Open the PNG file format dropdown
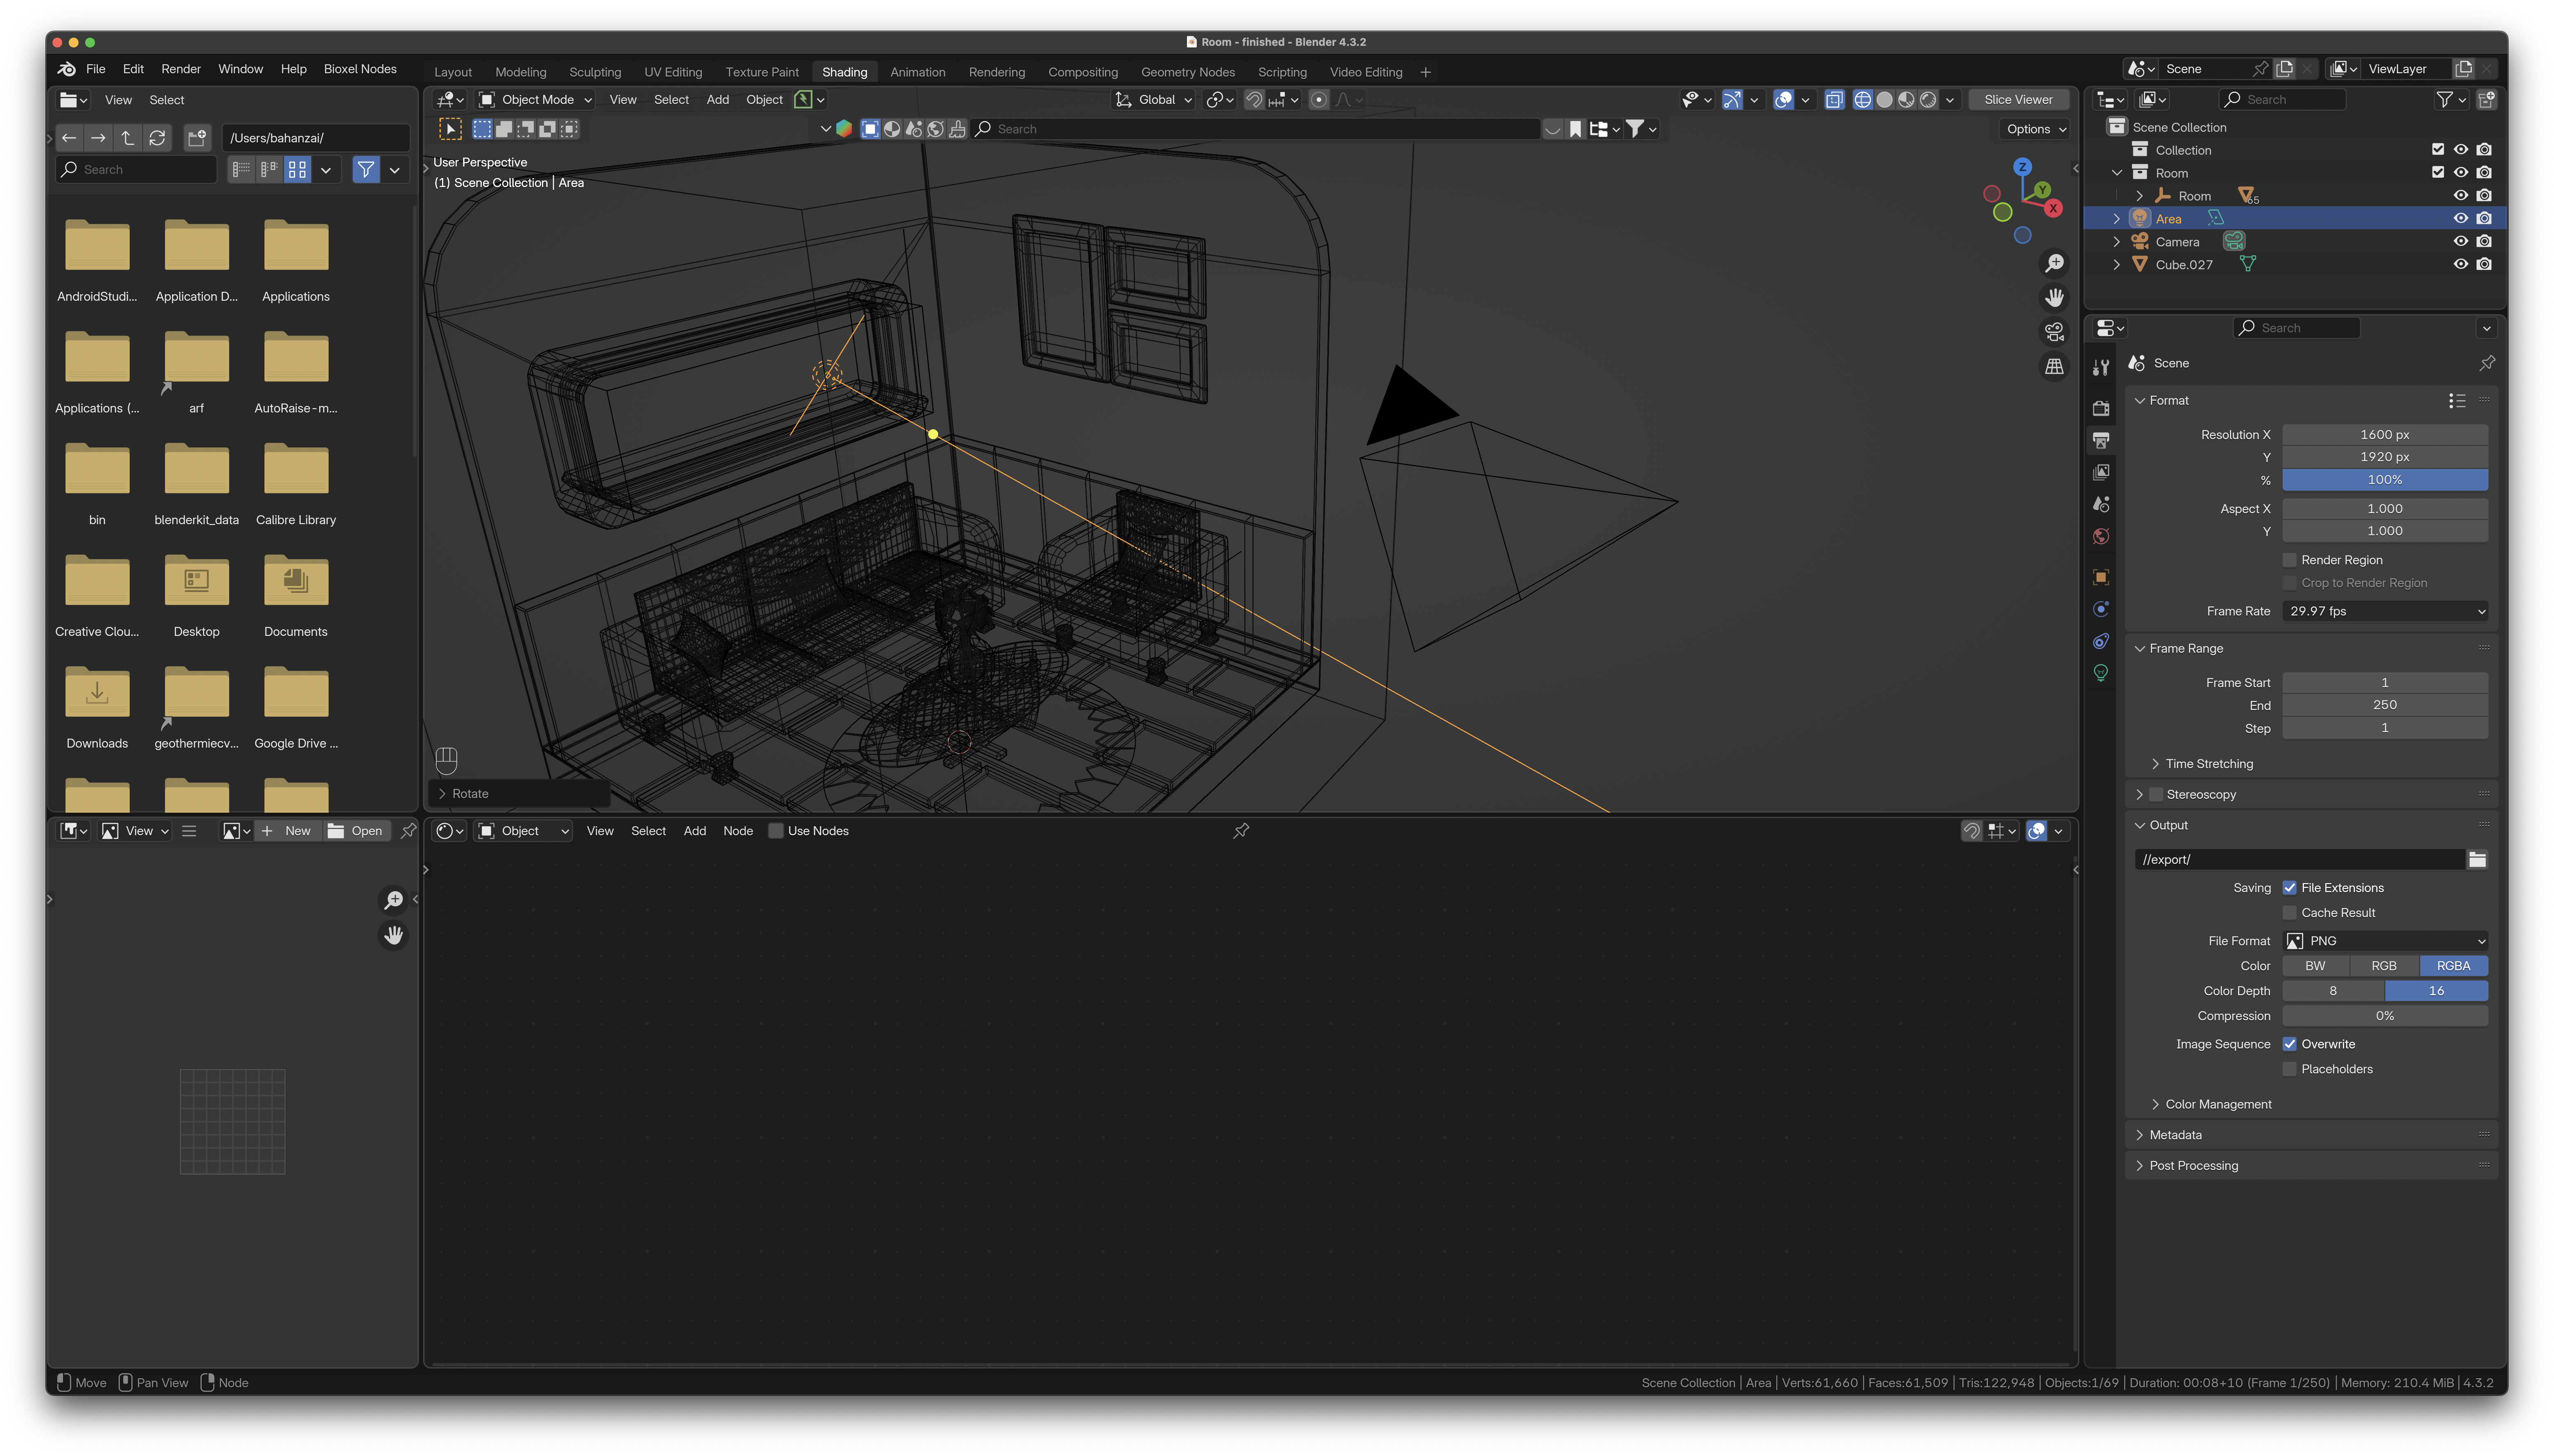This screenshot has width=2554, height=1456. point(2385,941)
